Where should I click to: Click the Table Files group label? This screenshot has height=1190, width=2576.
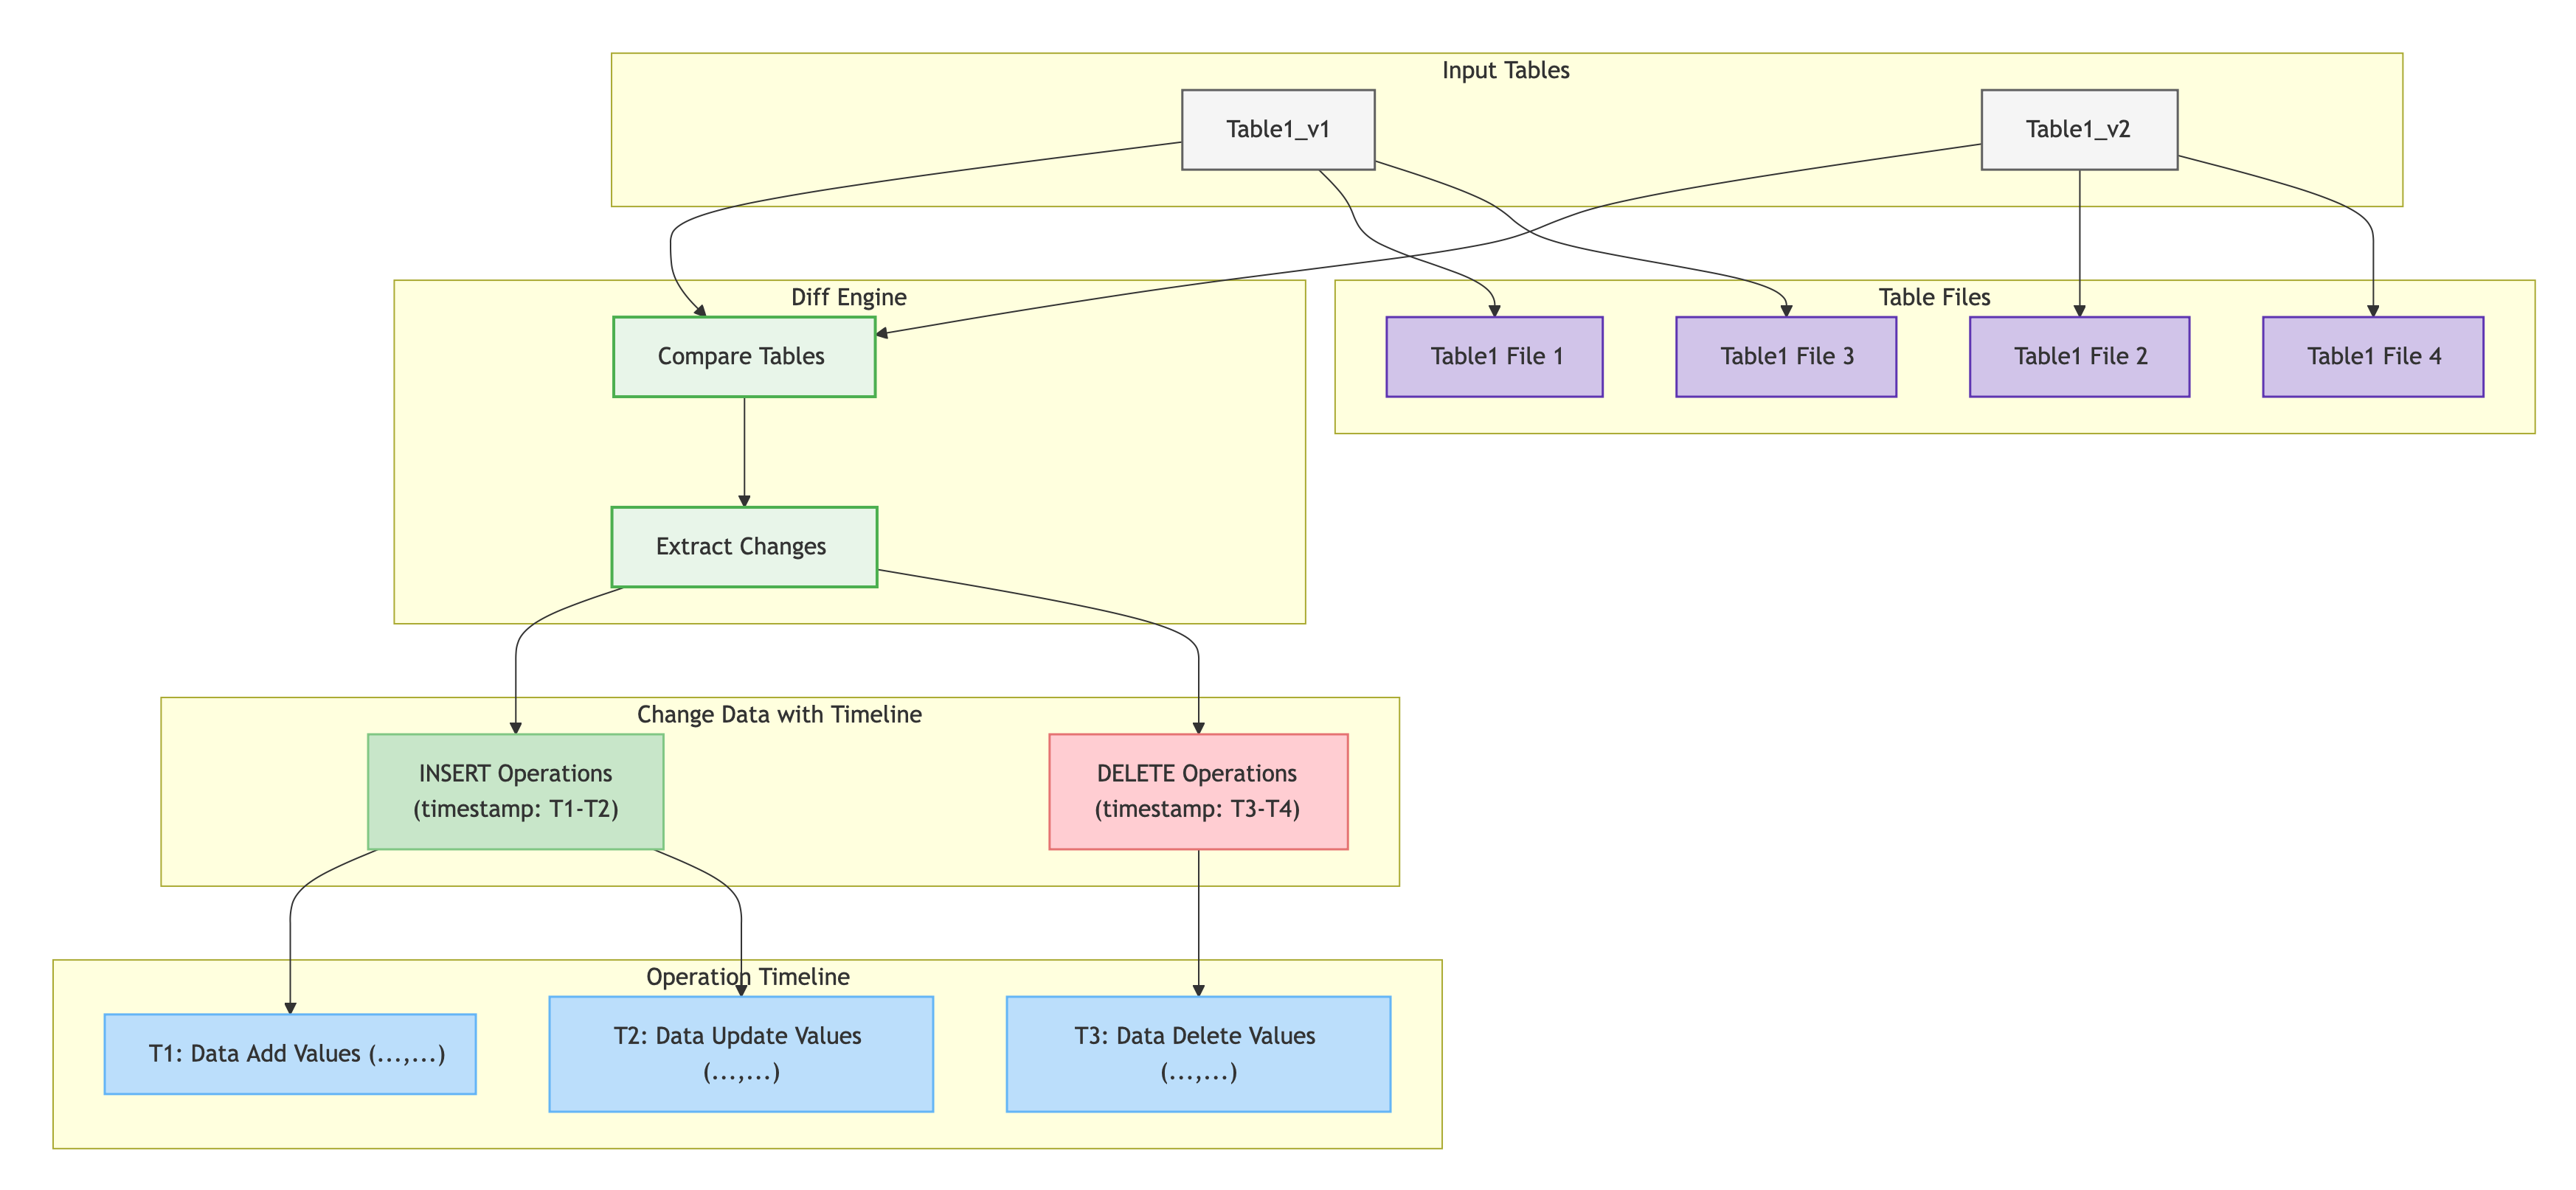pos(1934,298)
